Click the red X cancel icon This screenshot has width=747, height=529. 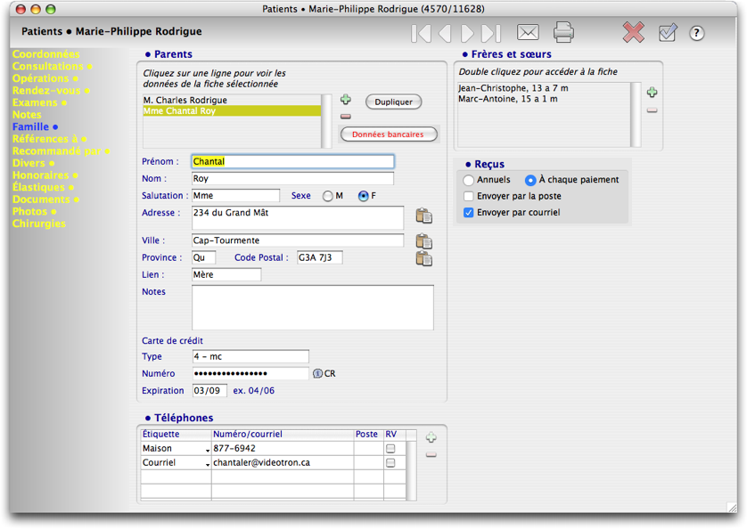pos(634,32)
